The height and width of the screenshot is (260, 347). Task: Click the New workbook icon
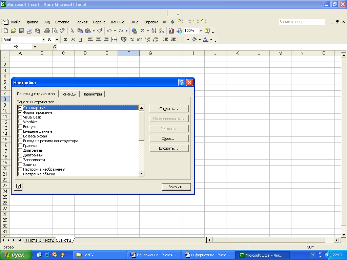(6, 31)
